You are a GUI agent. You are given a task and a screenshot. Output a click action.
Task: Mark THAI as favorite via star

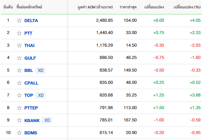[19, 46]
